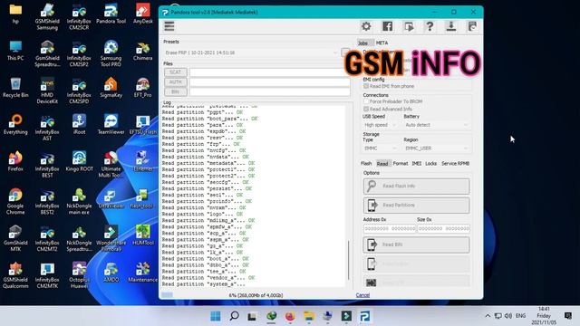This screenshot has height=326, width=580.
Task: Open EFT_Pro desktop icon
Action: (x=143, y=88)
